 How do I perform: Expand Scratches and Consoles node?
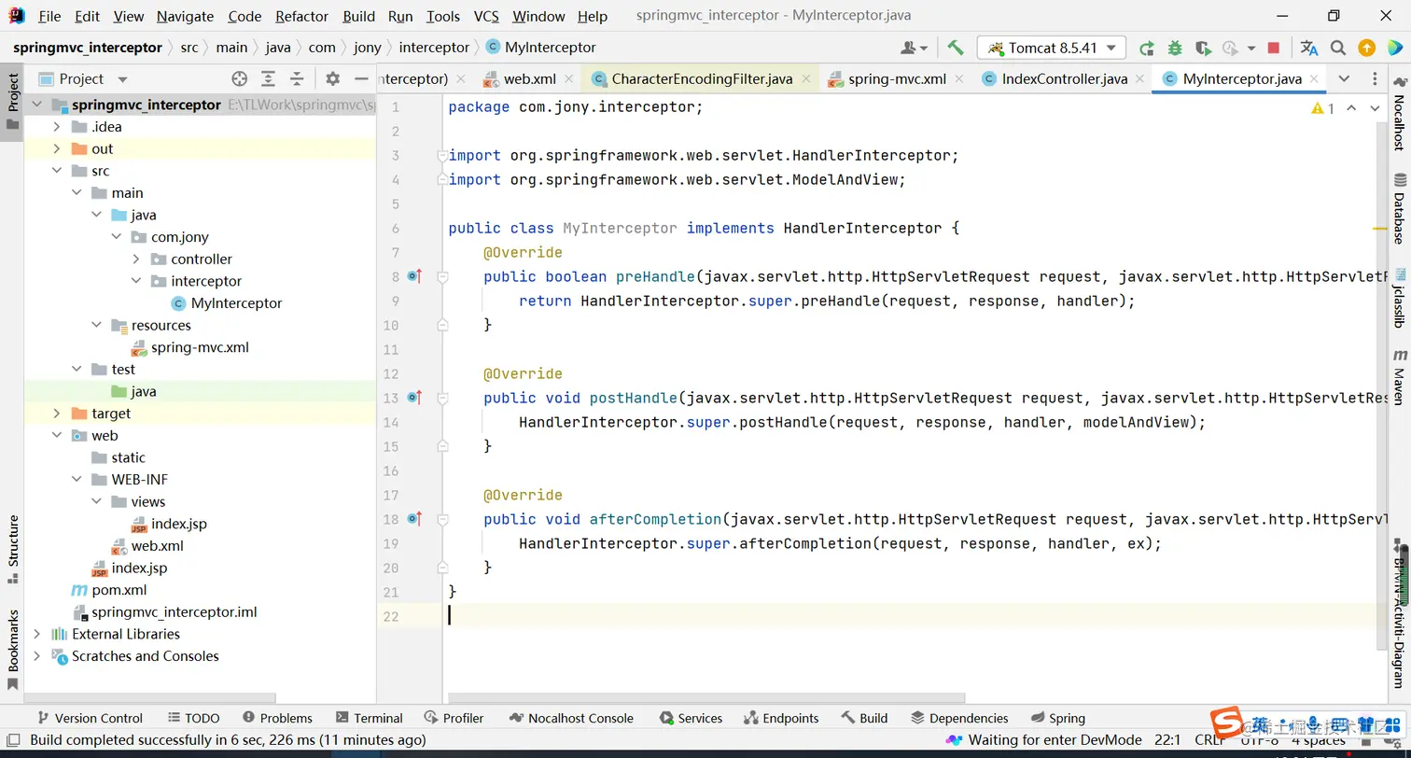point(37,655)
